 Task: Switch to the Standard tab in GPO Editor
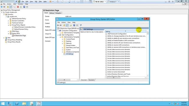[91, 80]
